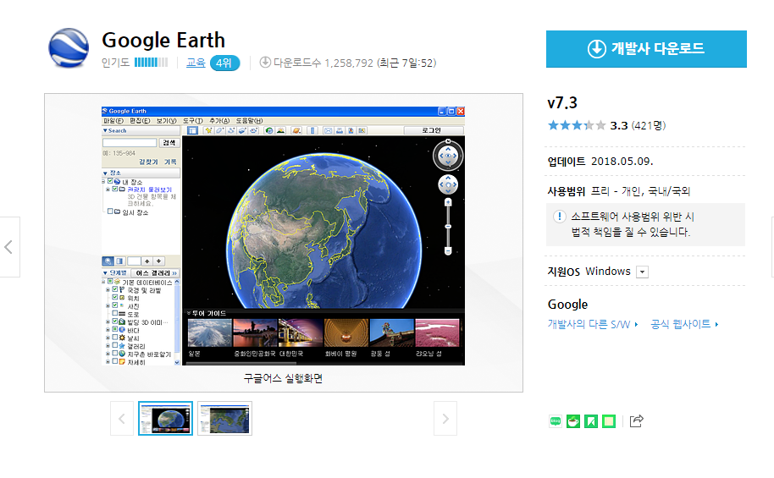Click the next thumbnail arrow button
The width and height of the screenshot is (774, 478).
(445, 418)
